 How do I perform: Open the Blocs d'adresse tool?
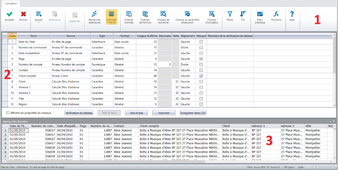260,14
